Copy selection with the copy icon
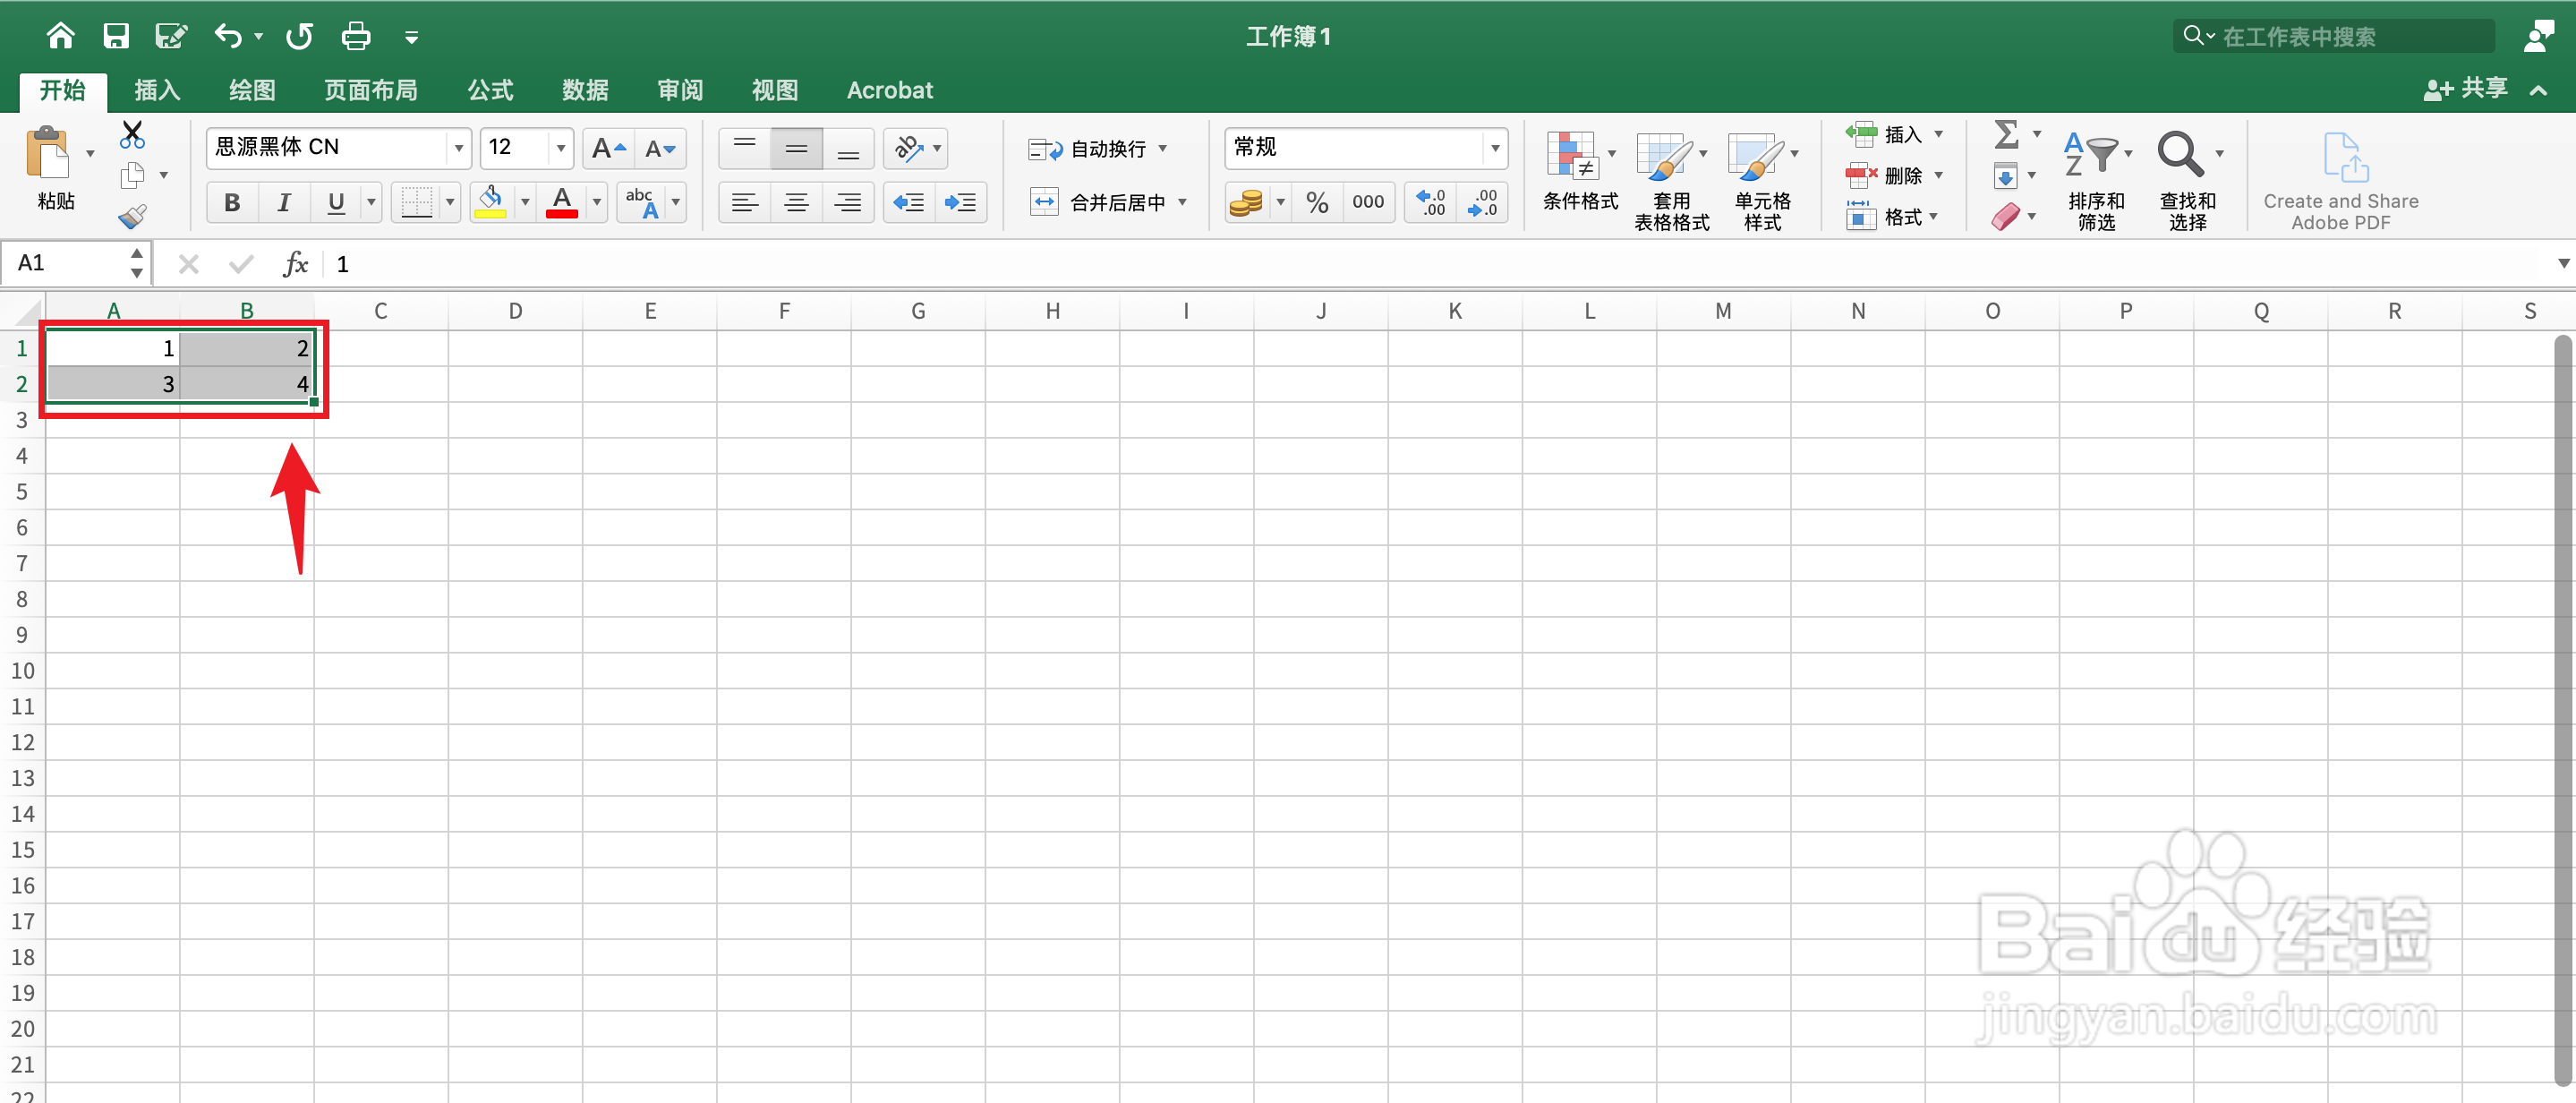 (132, 175)
